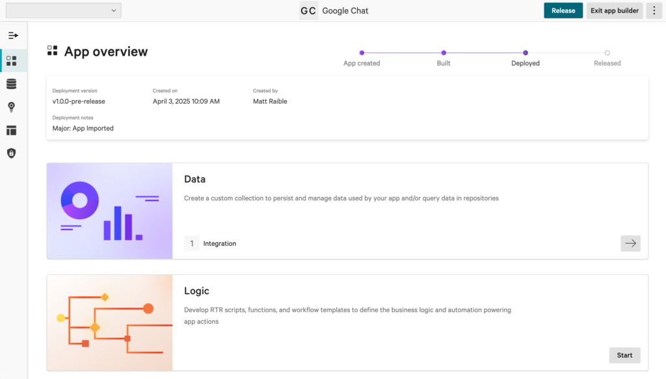
Task: Click deployment version v1.0.0-pre-release
Action: (79, 101)
